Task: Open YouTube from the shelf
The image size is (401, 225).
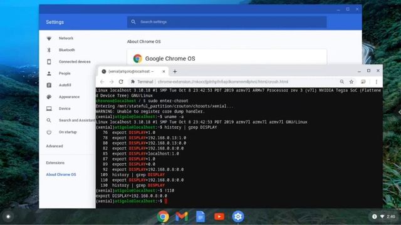Action: click(219, 217)
